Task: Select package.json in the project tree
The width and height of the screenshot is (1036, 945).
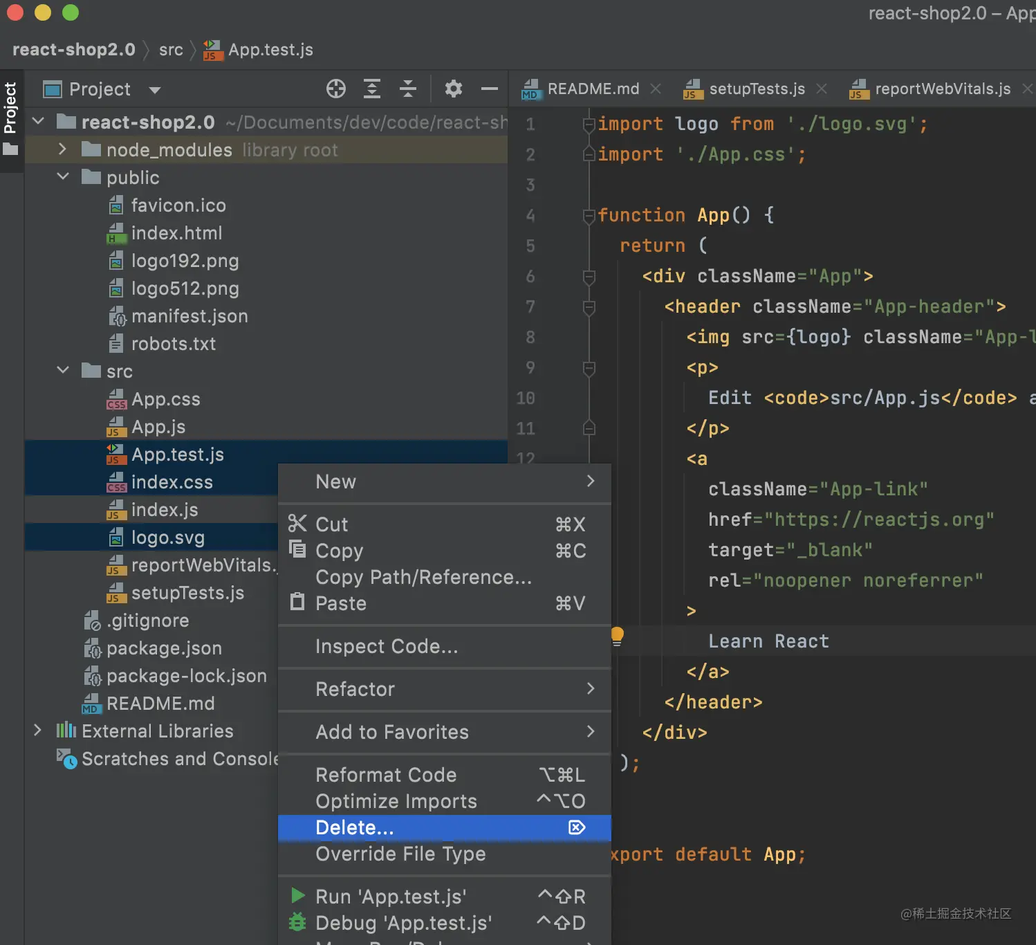Action: point(164,648)
